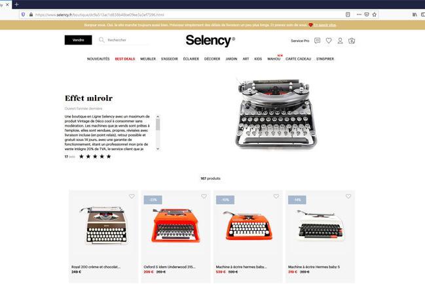This screenshot has width=425, height=284.
Task: Bookmark this page with the star icon
Action: [x=375, y=14]
